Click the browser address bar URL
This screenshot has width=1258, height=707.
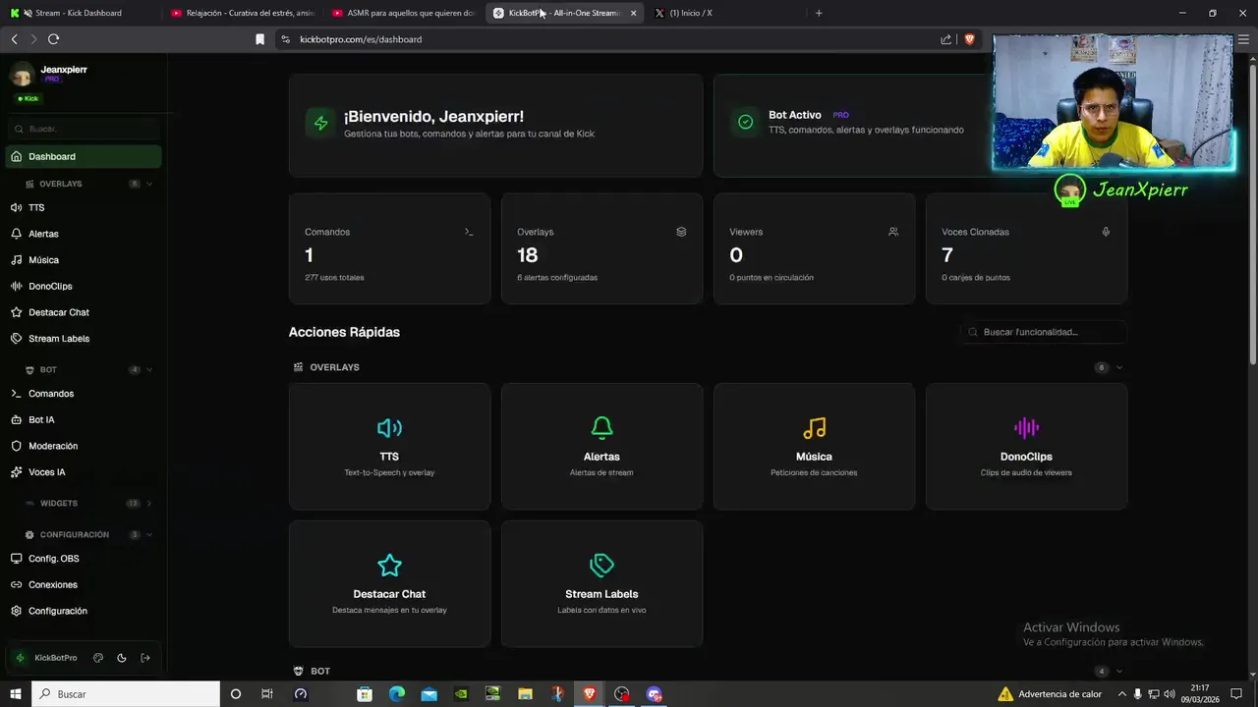coord(361,39)
